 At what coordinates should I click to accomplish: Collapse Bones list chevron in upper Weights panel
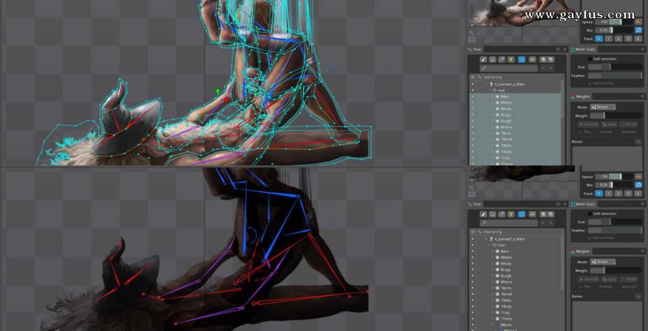(x=638, y=141)
